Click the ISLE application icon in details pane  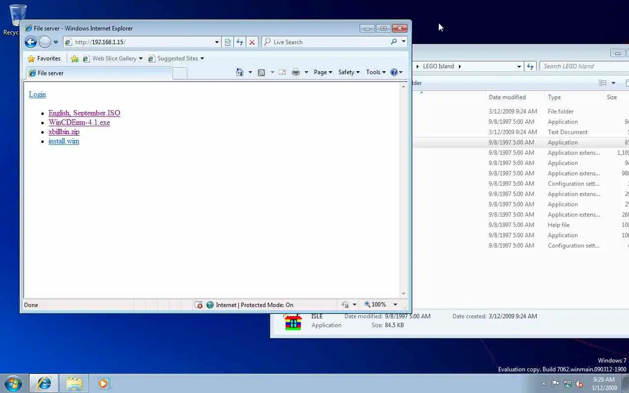293,322
